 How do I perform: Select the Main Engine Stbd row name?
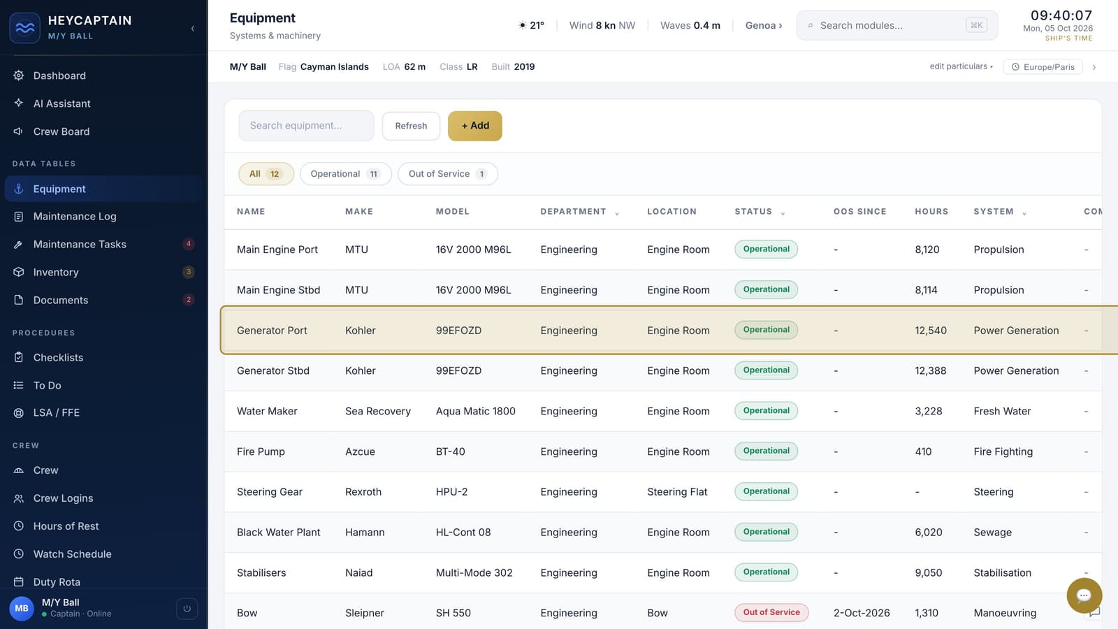click(x=278, y=290)
